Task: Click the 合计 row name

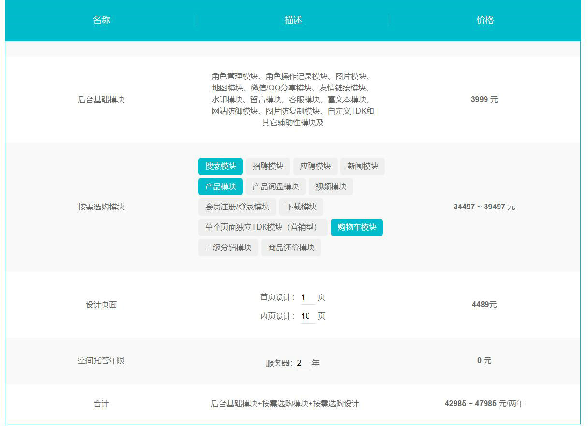Action: tap(101, 404)
